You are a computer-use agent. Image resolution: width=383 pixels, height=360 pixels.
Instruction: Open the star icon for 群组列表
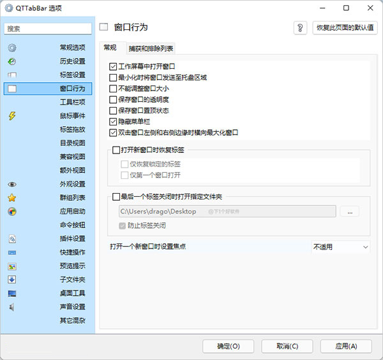pyautogui.click(x=12, y=198)
